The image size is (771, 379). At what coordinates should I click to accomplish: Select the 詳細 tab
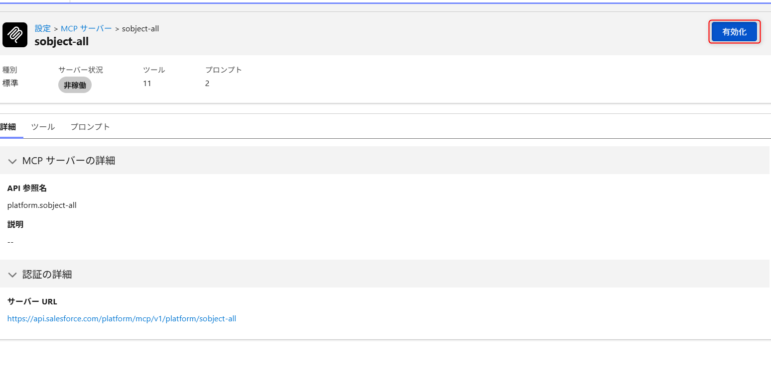[8, 127]
